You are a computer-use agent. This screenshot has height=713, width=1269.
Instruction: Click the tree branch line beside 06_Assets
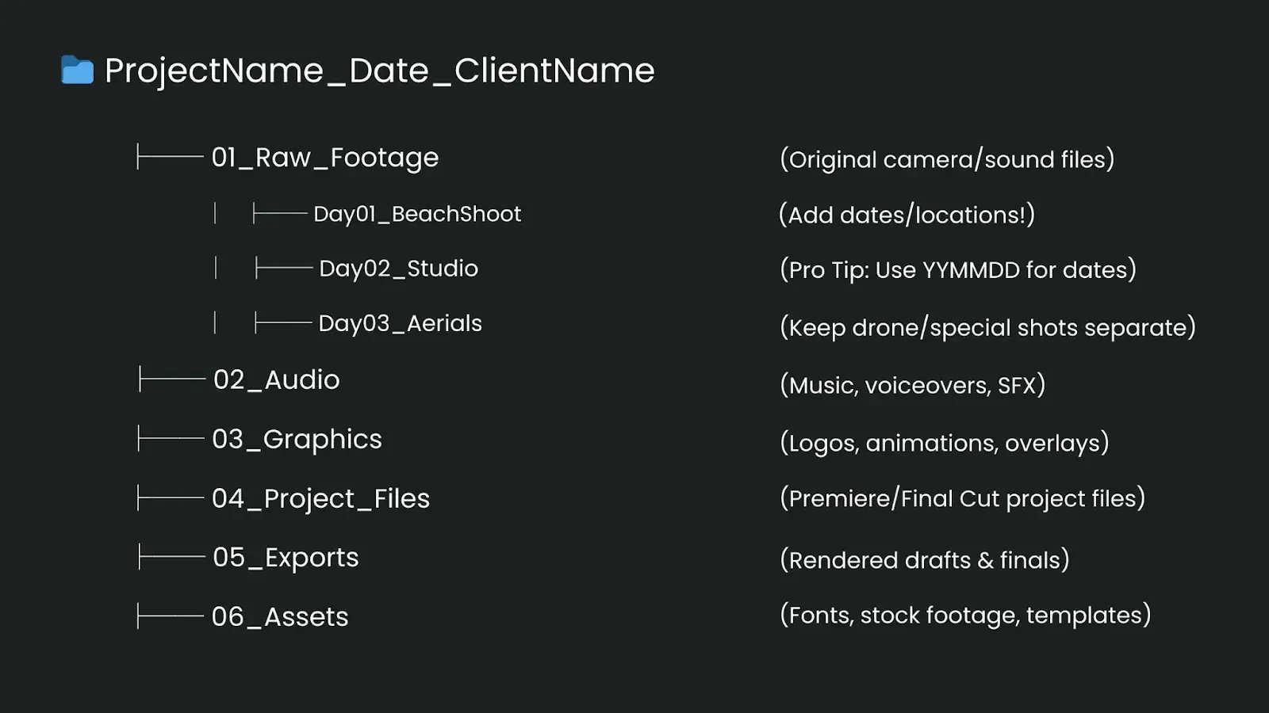tap(170, 616)
